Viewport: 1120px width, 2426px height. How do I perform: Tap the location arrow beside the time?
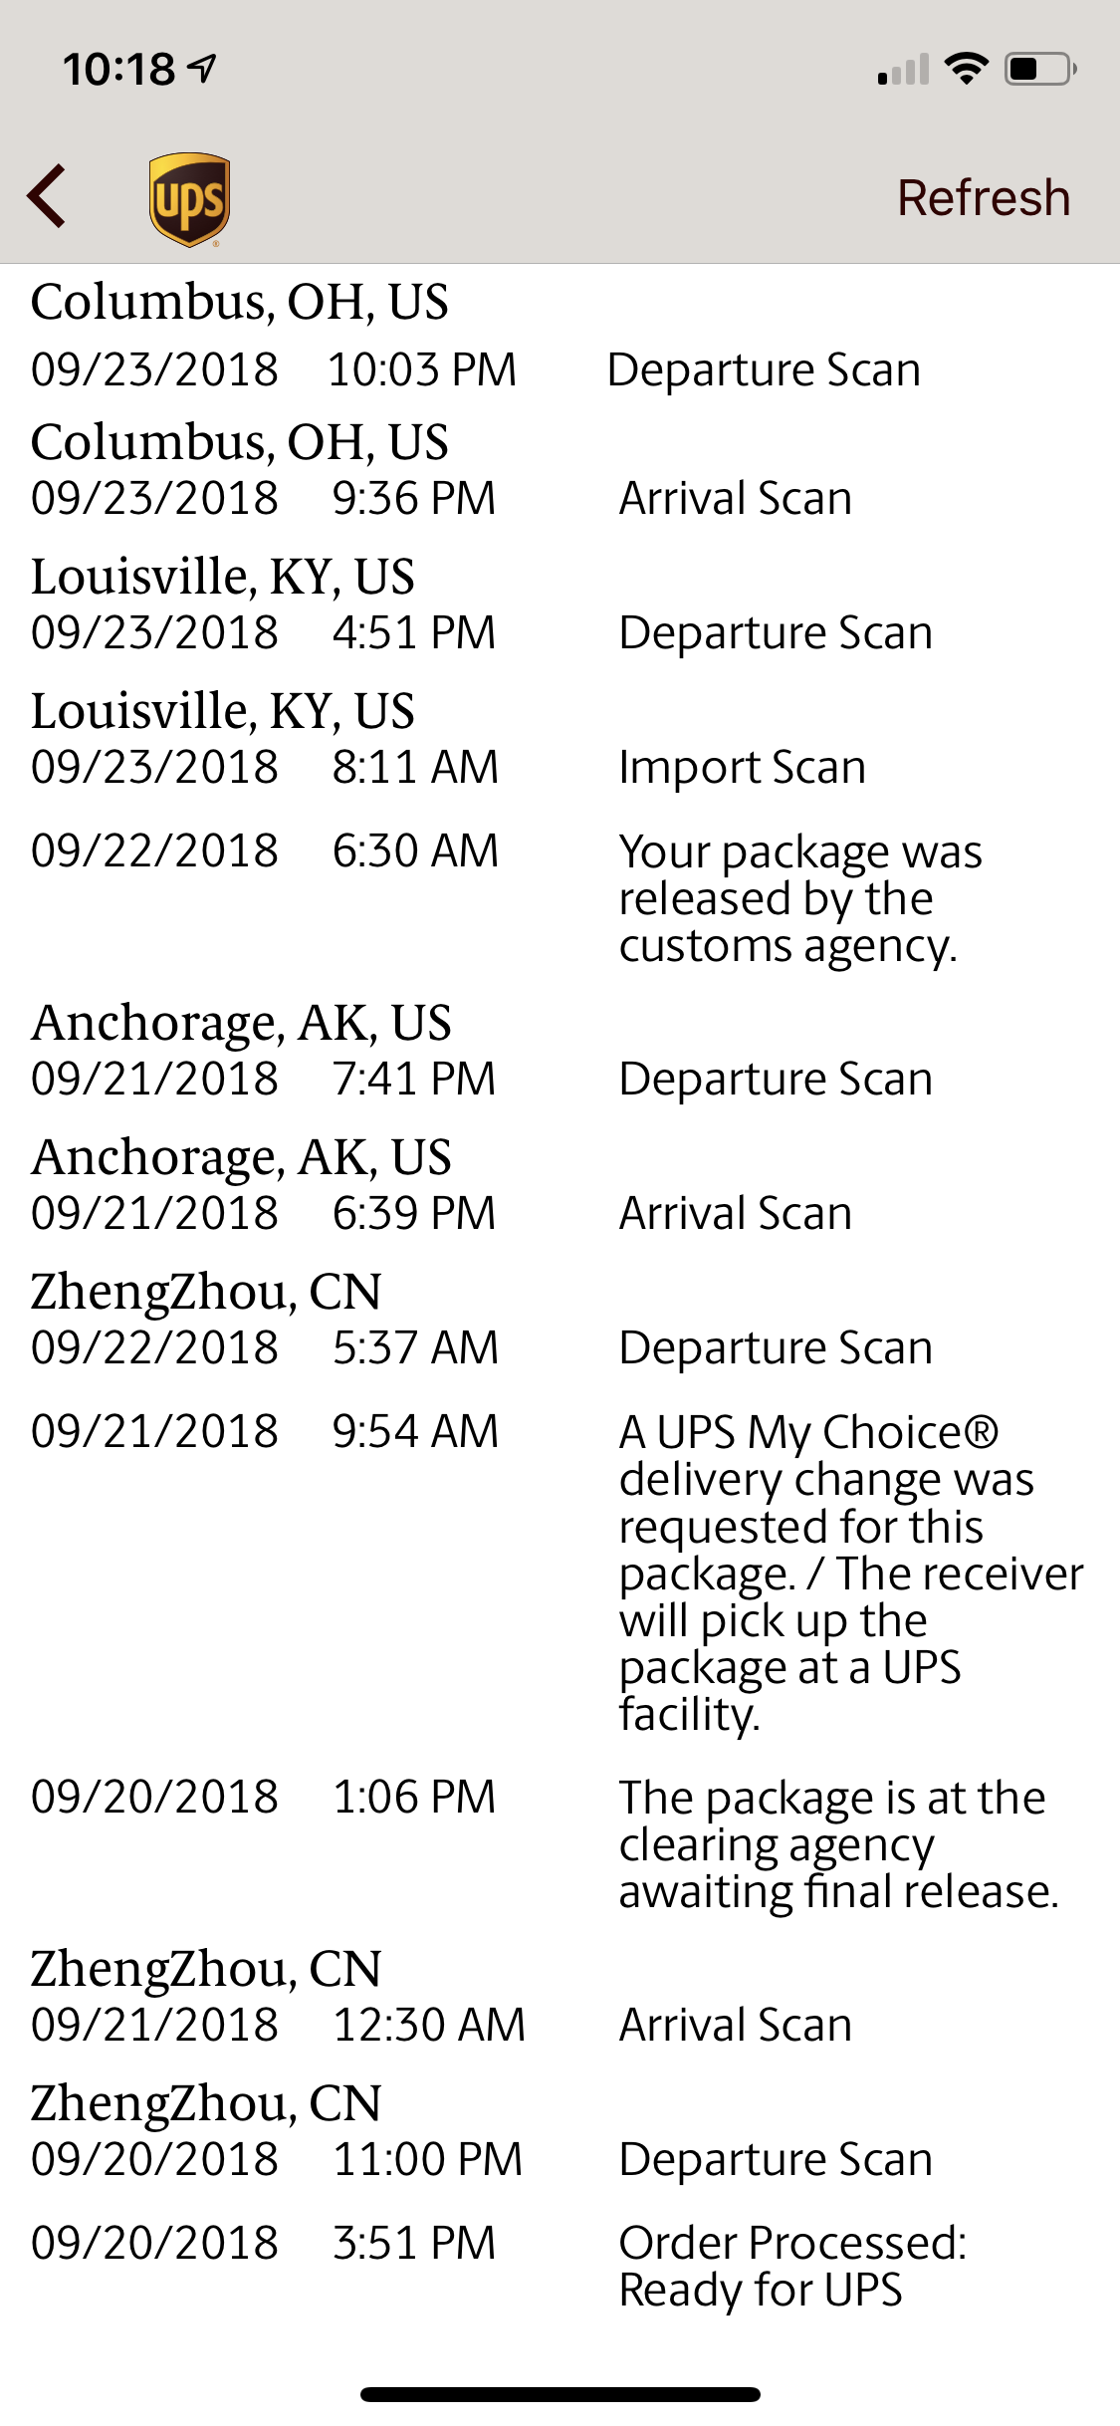(203, 68)
